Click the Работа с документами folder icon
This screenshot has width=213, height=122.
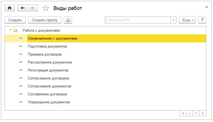(16, 30)
